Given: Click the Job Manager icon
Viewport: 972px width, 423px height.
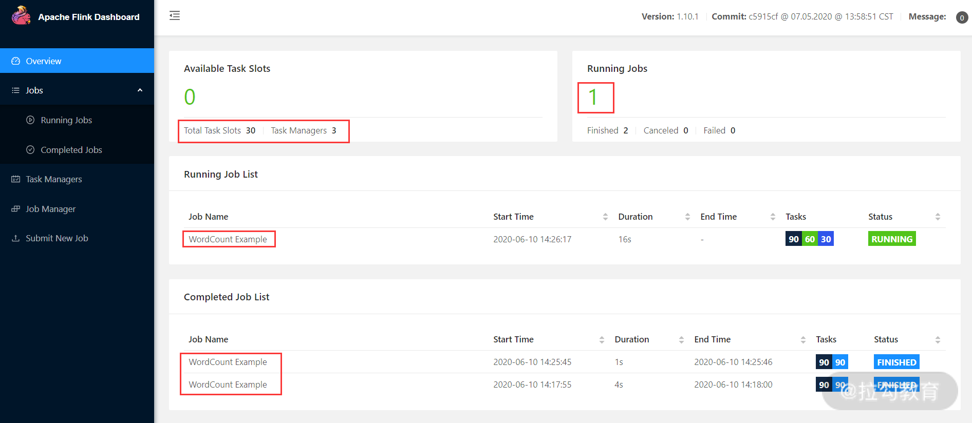Looking at the screenshot, I should click(16, 209).
